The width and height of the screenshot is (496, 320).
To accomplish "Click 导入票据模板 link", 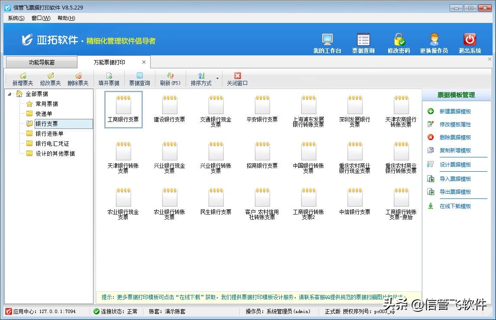I will 455,179.
